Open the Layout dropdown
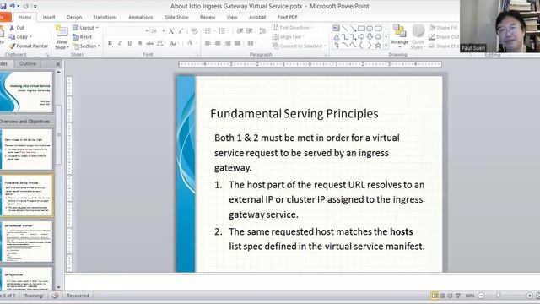Viewport: 540px width, 304px height. tap(85, 28)
